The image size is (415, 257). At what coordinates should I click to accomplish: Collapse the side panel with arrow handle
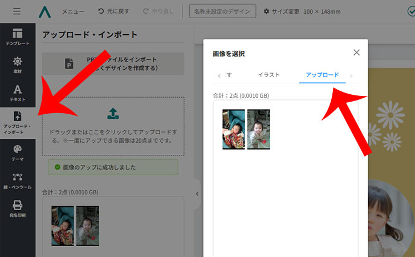point(197,194)
